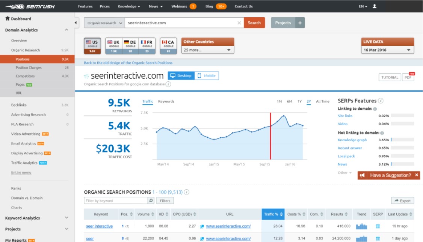Open Prices in top menu

tap(105, 6)
